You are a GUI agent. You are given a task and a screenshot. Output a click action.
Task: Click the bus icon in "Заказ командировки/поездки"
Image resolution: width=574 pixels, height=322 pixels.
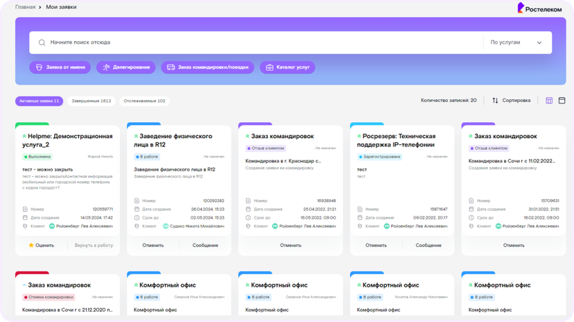[x=171, y=67]
